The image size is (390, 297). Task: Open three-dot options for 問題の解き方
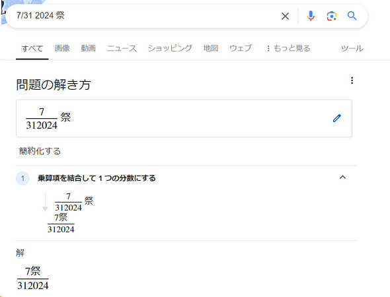[352, 81]
